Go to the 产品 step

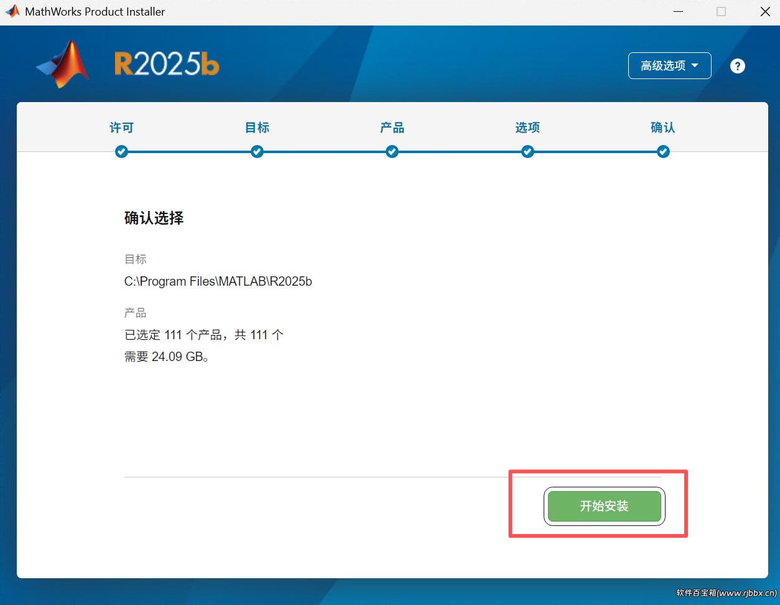[392, 128]
